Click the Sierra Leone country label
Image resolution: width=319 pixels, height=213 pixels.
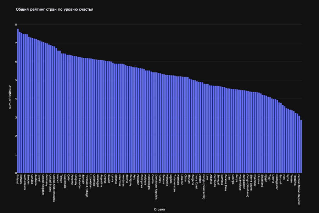tap(251, 183)
